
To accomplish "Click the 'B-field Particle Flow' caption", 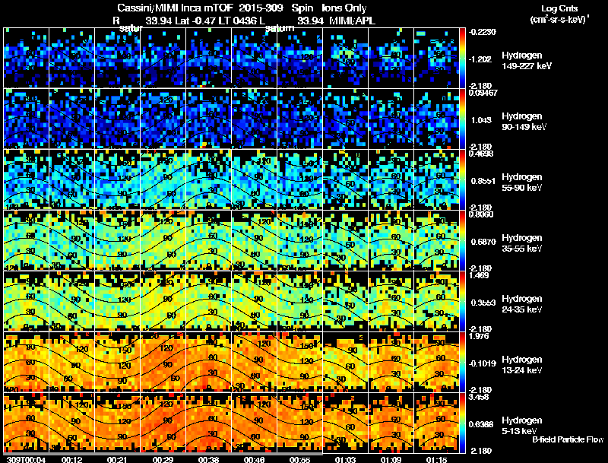I will coord(568,439).
